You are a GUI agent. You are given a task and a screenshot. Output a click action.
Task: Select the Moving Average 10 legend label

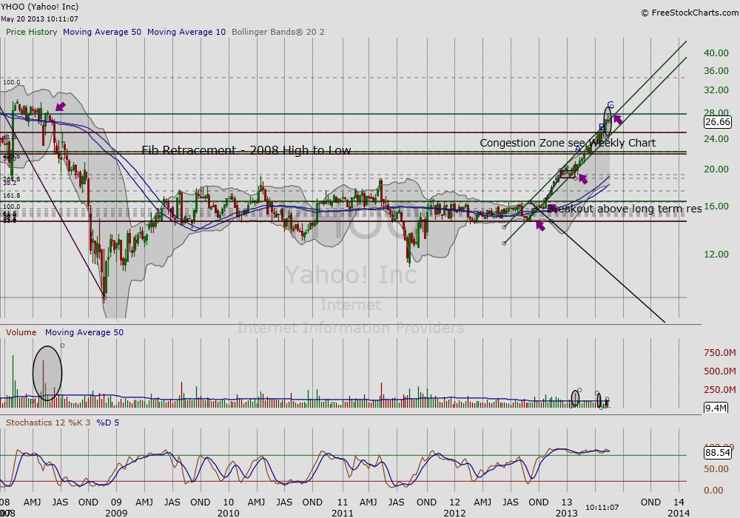coord(186,32)
